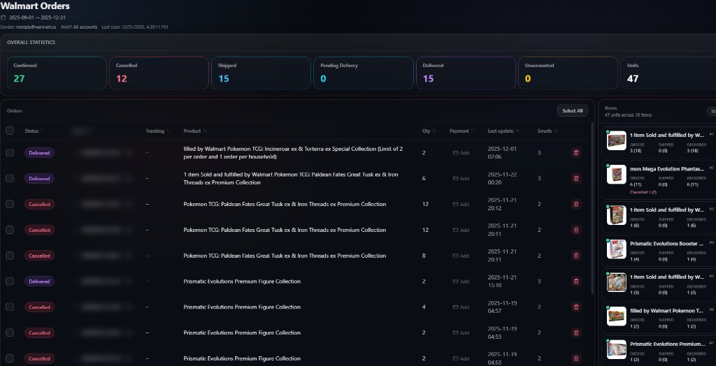Tick checkbox for Incineroar ex delivered order
Viewport: 716px width, 366px height.
click(10, 153)
